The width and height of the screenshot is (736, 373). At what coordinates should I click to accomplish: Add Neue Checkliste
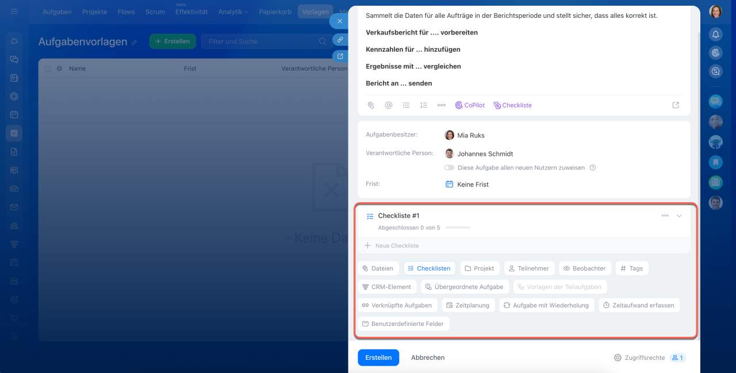(392, 245)
